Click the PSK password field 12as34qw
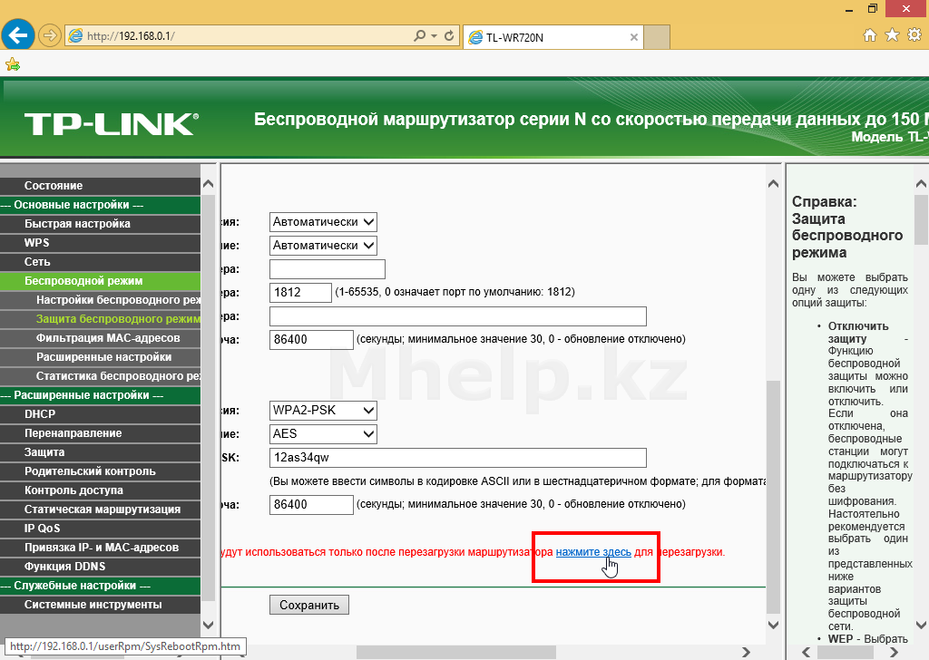The image size is (929, 660). click(x=458, y=458)
